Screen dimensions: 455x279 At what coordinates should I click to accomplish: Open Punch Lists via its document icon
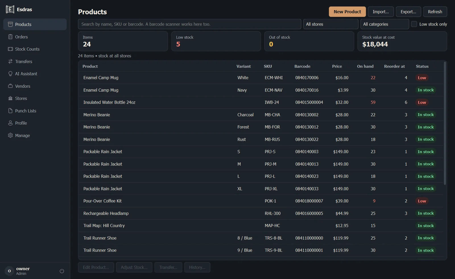10,111
